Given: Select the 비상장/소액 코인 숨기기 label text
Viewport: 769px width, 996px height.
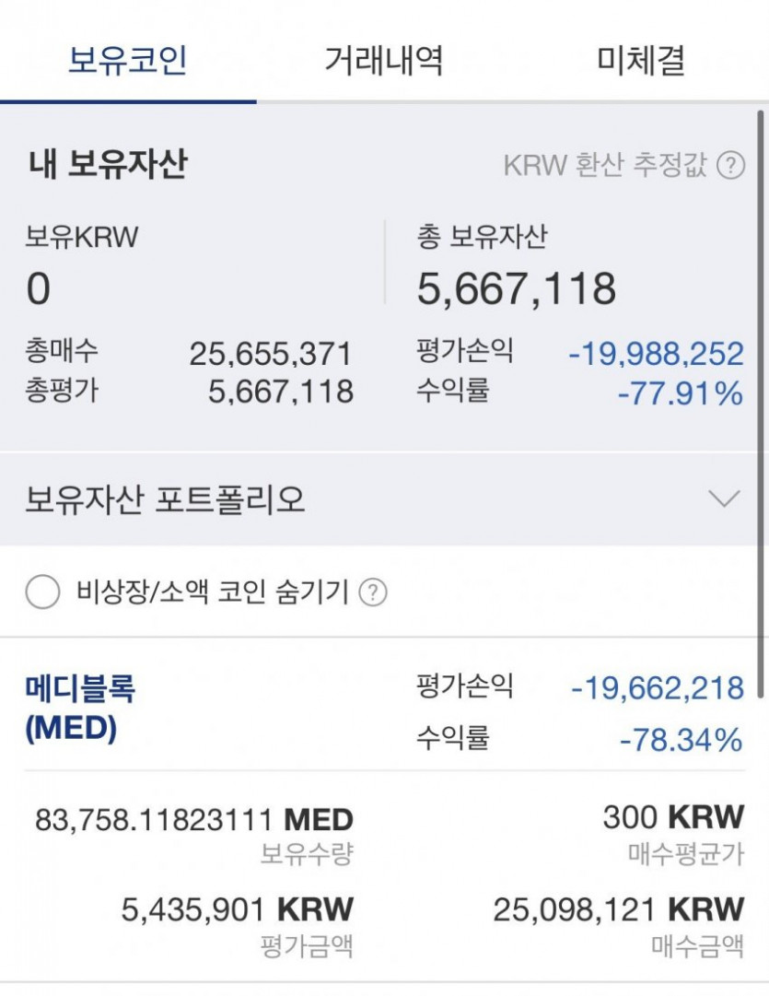Looking at the screenshot, I should point(213,592).
